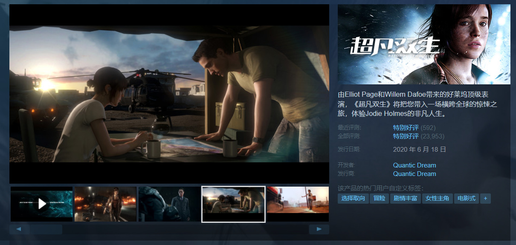
Task: Click the plus button to add tags
Action: pos(485,199)
